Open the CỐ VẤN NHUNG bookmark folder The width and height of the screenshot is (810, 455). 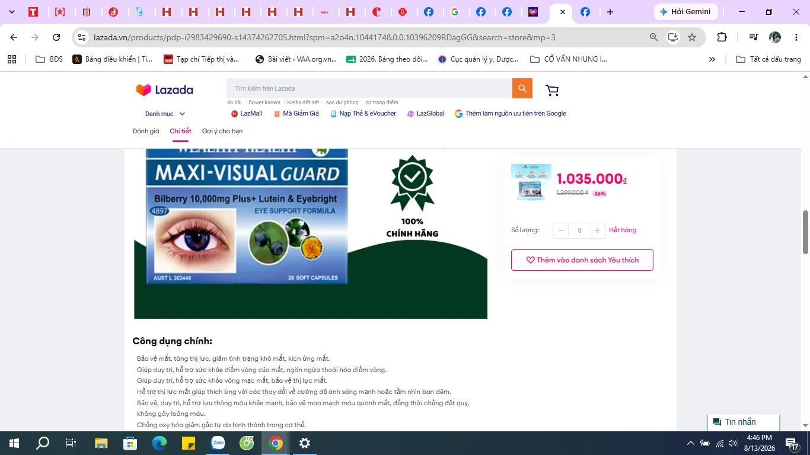(568, 59)
